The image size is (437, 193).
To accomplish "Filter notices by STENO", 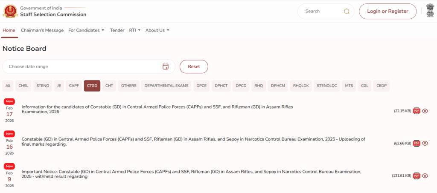I will (43, 86).
